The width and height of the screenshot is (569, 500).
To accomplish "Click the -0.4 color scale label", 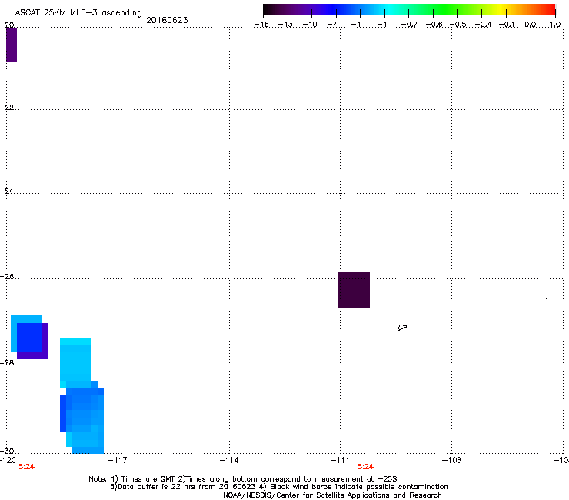I will pyautogui.click(x=484, y=25).
